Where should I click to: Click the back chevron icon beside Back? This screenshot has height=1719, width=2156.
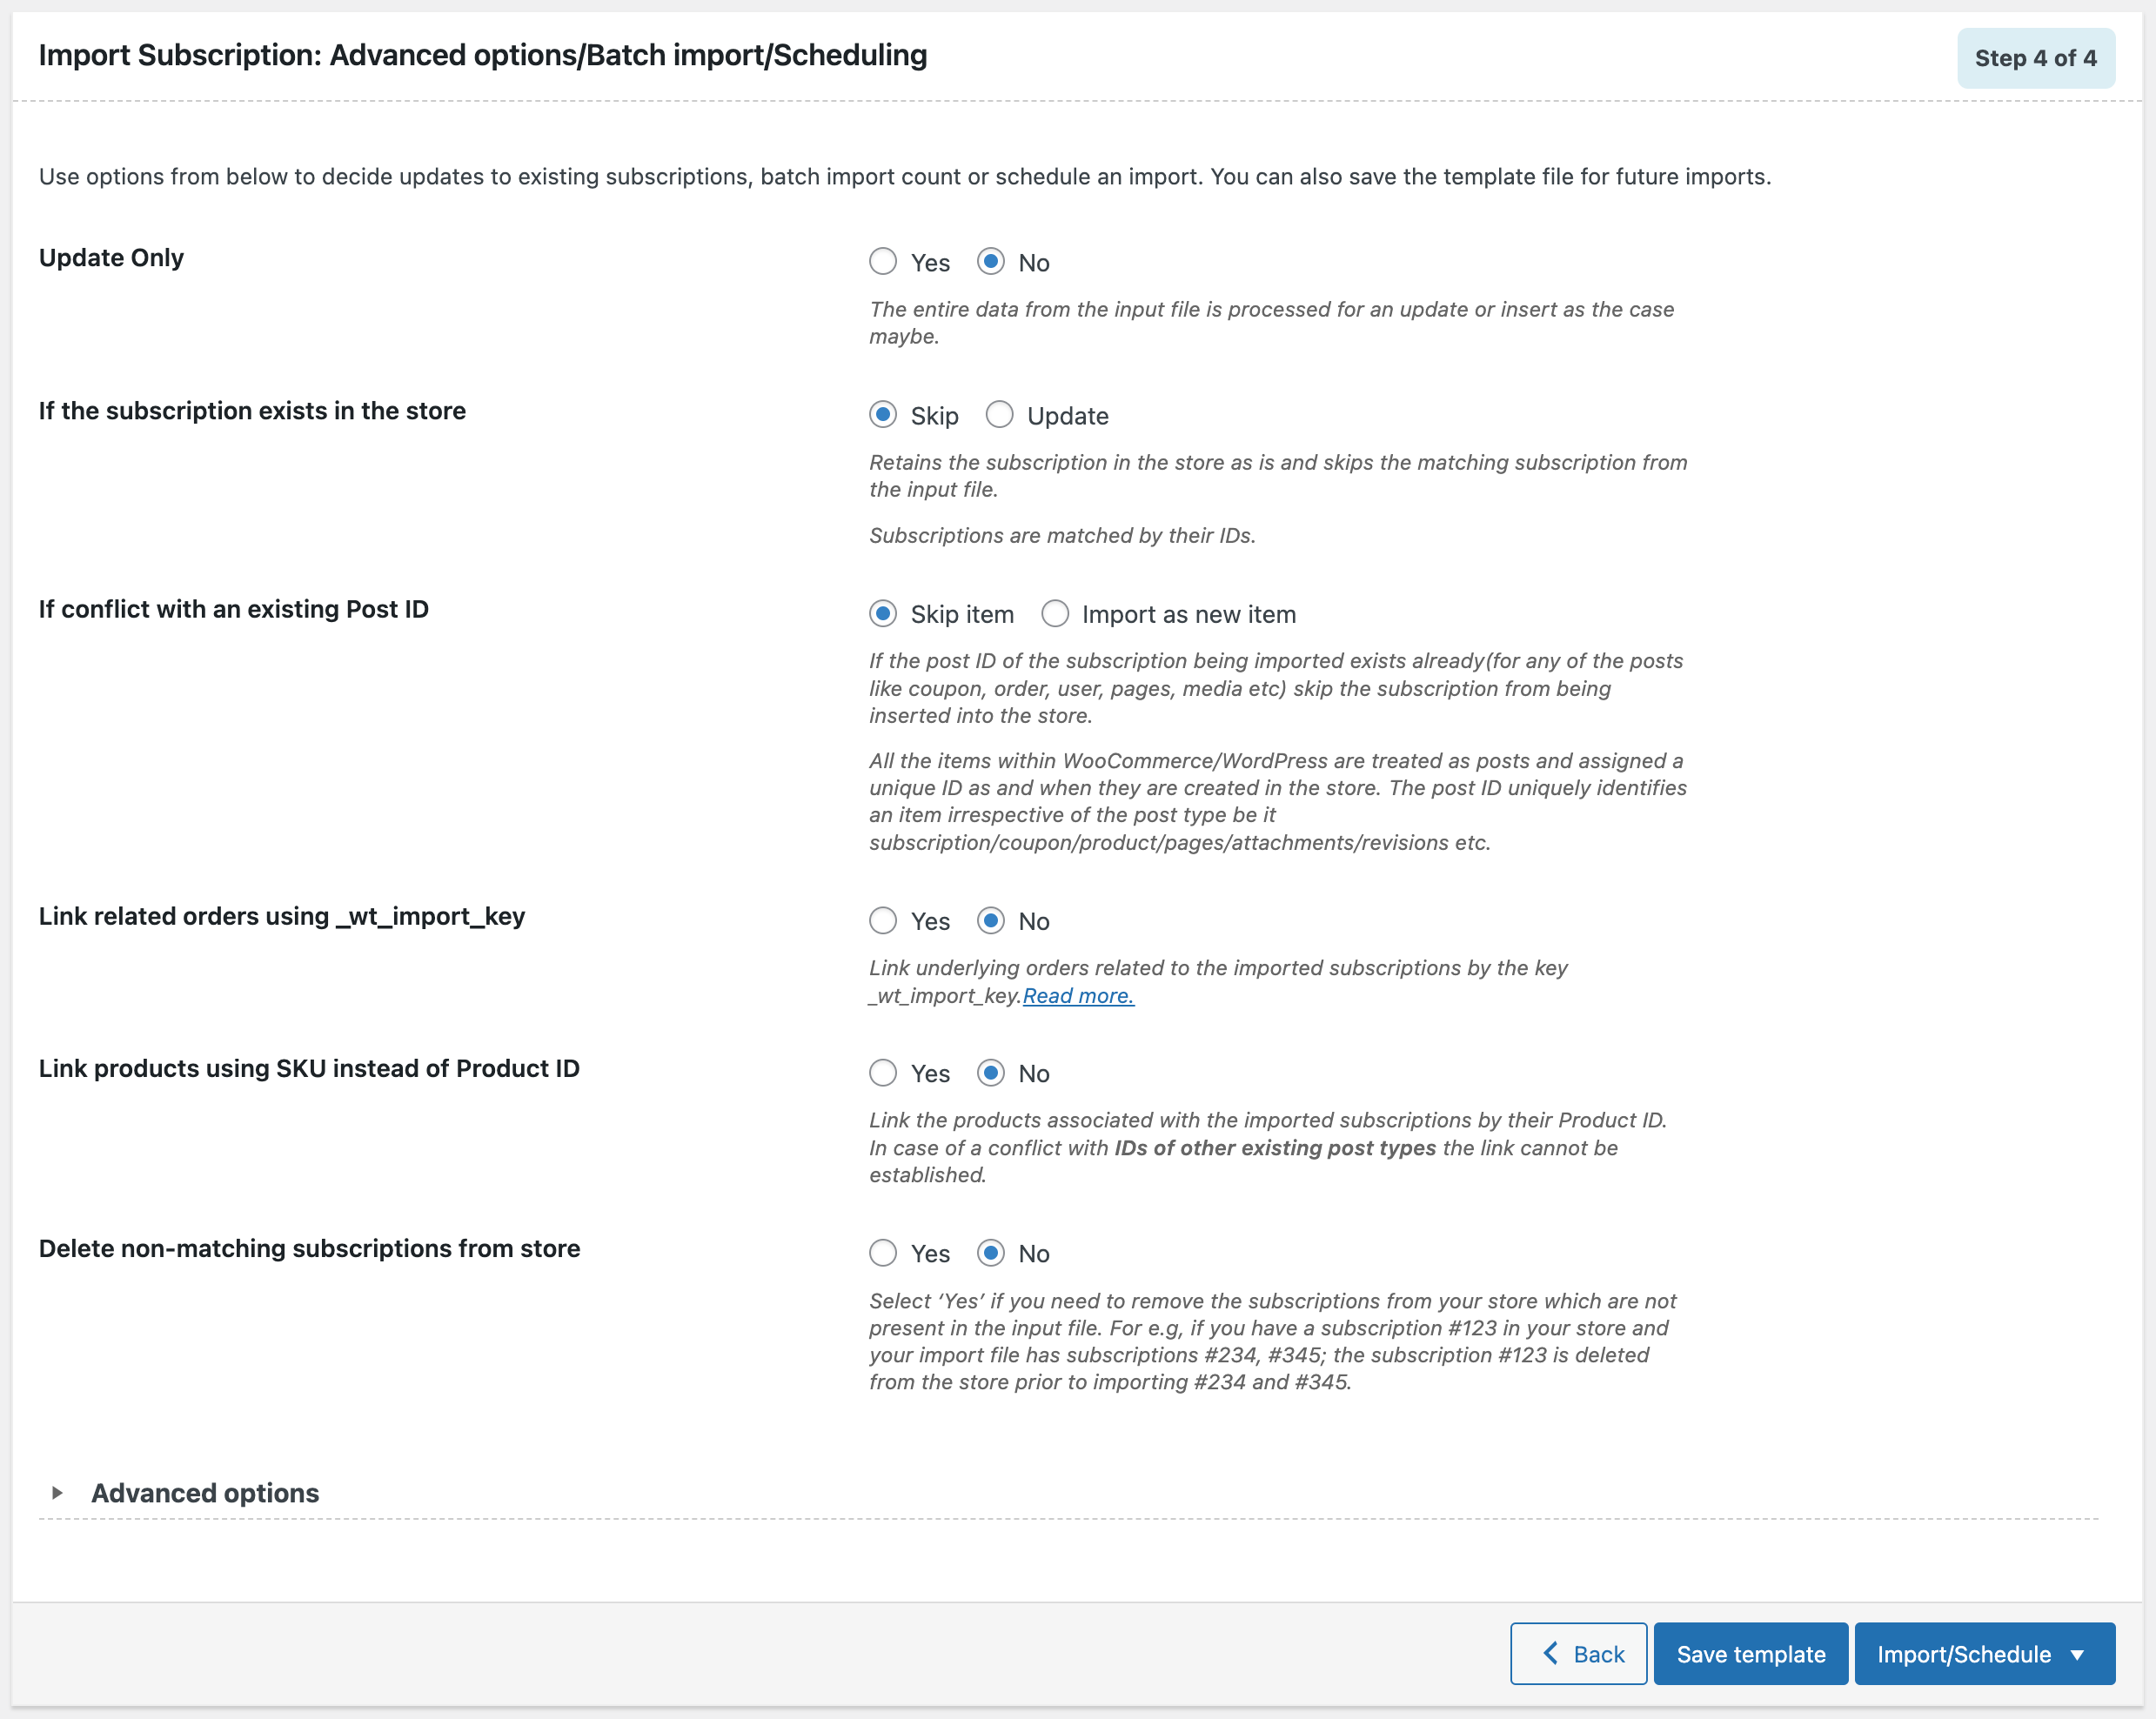point(1550,1654)
